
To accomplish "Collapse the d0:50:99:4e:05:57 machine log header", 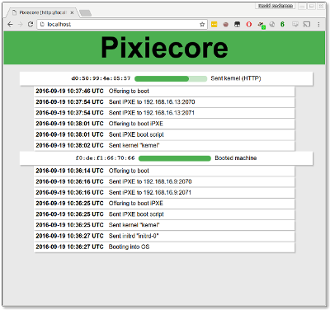I will click(x=167, y=78).
